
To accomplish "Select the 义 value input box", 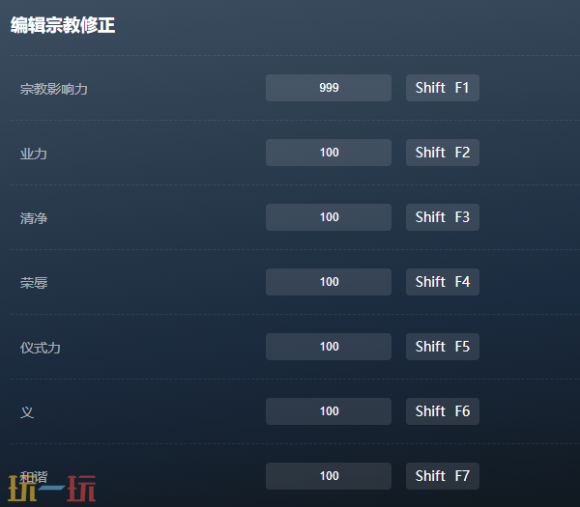I will 329,411.
